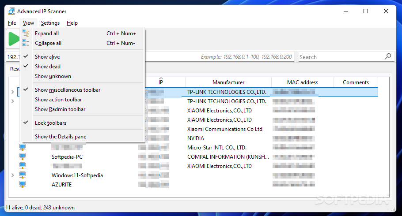
Task: Toggle Show miscellaneous toolbar
Action: (82, 90)
